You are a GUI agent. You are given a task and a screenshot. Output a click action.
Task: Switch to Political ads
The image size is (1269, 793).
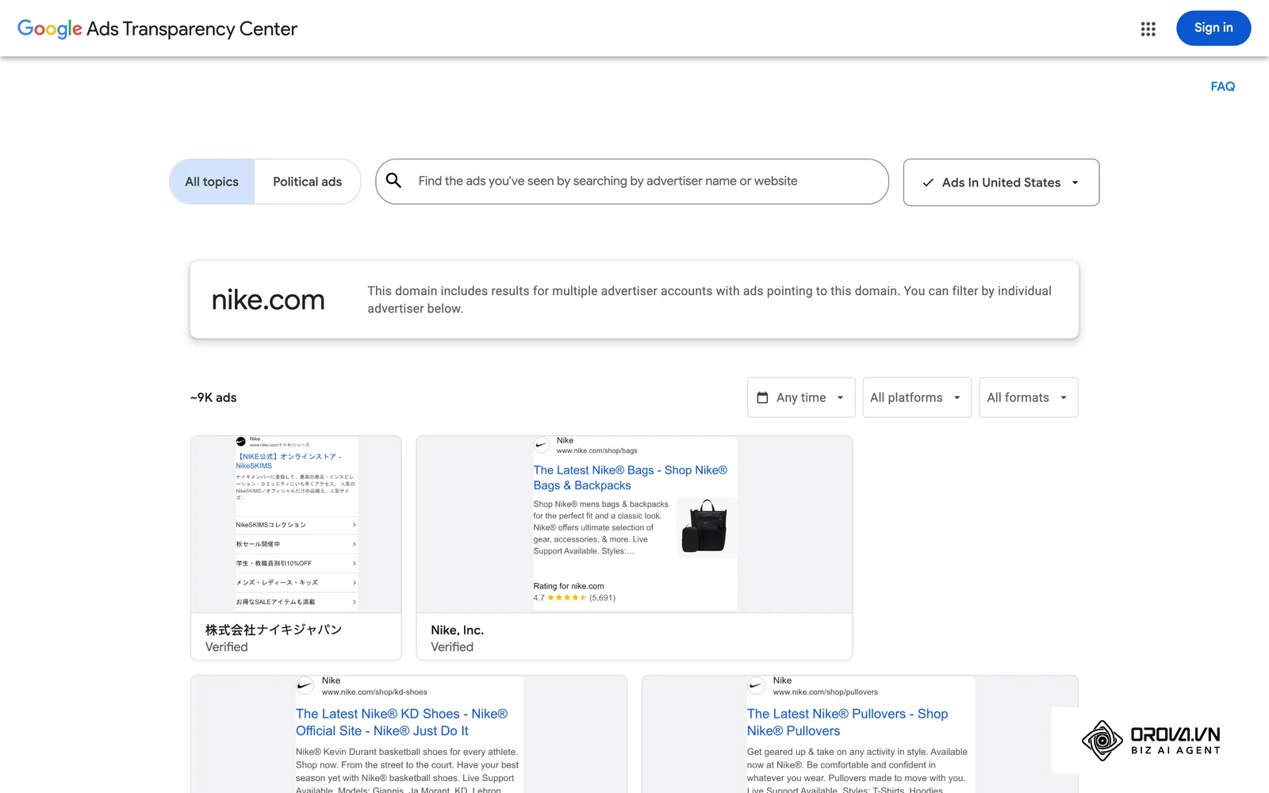click(x=308, y=182)
